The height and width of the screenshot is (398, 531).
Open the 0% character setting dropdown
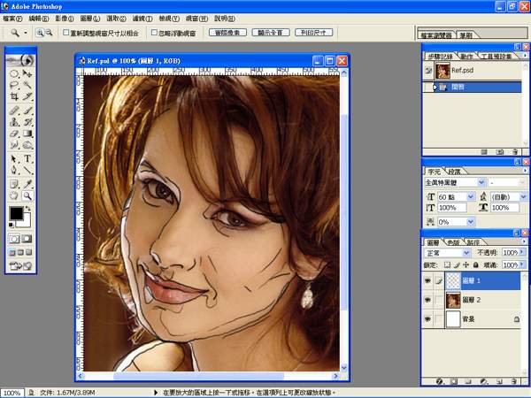471,222
